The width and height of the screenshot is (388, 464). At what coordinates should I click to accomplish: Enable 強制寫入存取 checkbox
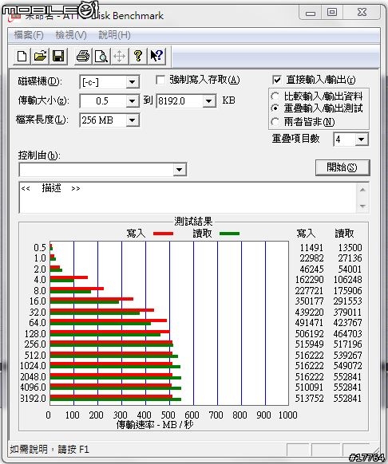(x=160, y=80)
